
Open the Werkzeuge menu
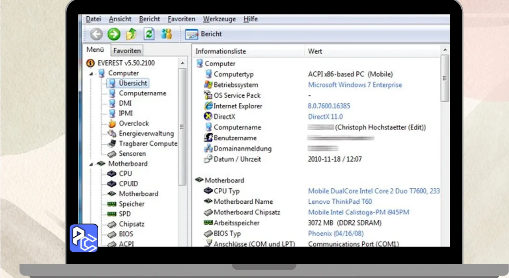pyautogui.click(x=219, y=19)
